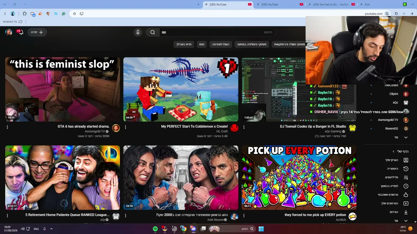Click the YouTube search magnifier button

152,32
